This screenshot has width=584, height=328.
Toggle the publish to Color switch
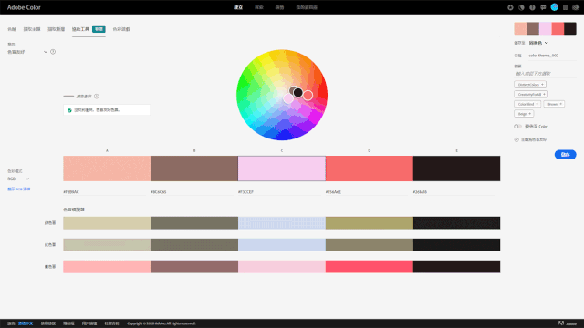(517, 127)
